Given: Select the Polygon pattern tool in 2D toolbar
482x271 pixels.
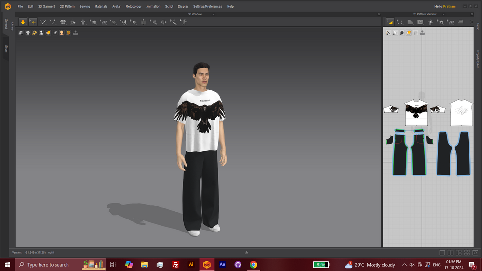Looking at the screenshot, I should (x=410, y=22).
